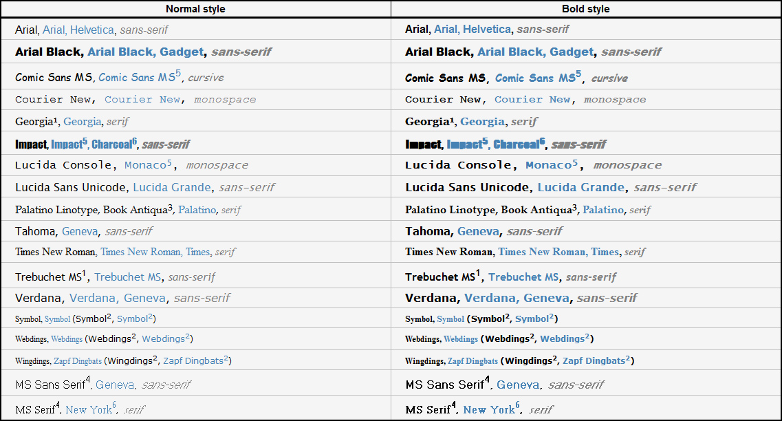
Task: Select "Lucida Sans Unicode" text in Bold style column
Action: click(x=467, y=188)
